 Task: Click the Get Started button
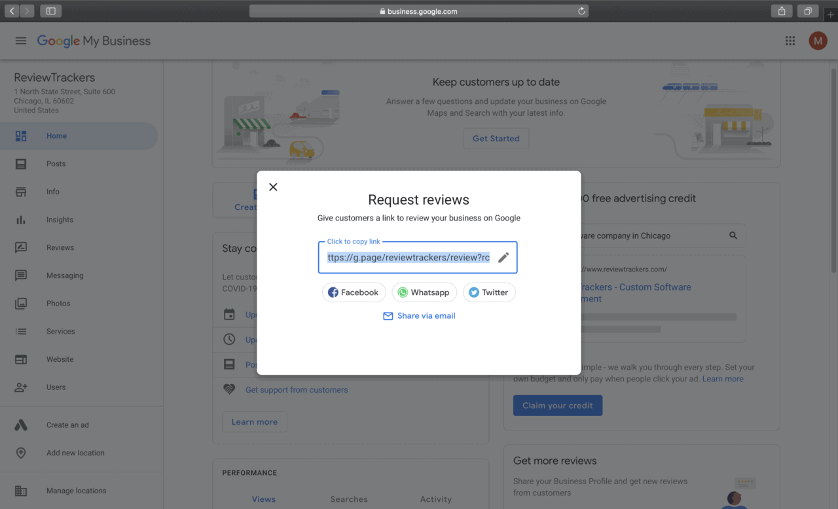(496, 139)
